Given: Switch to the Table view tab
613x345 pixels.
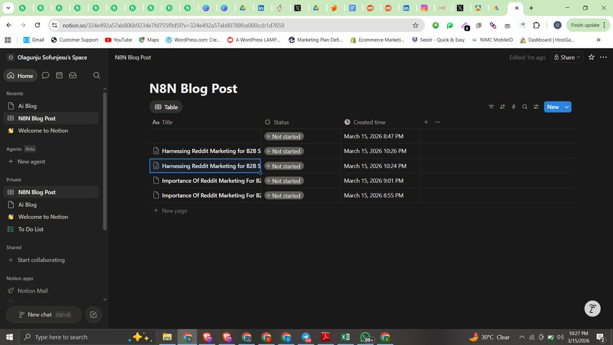Looking at the screenshot, I should coord(166,106).
